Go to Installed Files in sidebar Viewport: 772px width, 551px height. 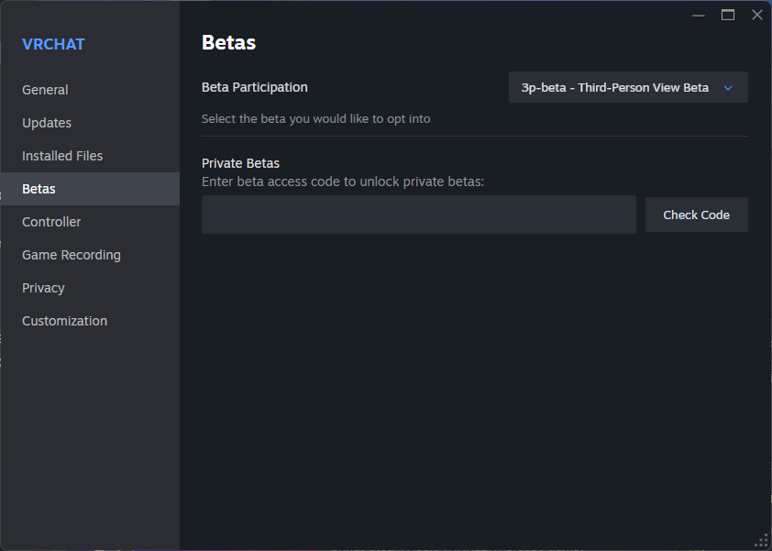[62, 156]
